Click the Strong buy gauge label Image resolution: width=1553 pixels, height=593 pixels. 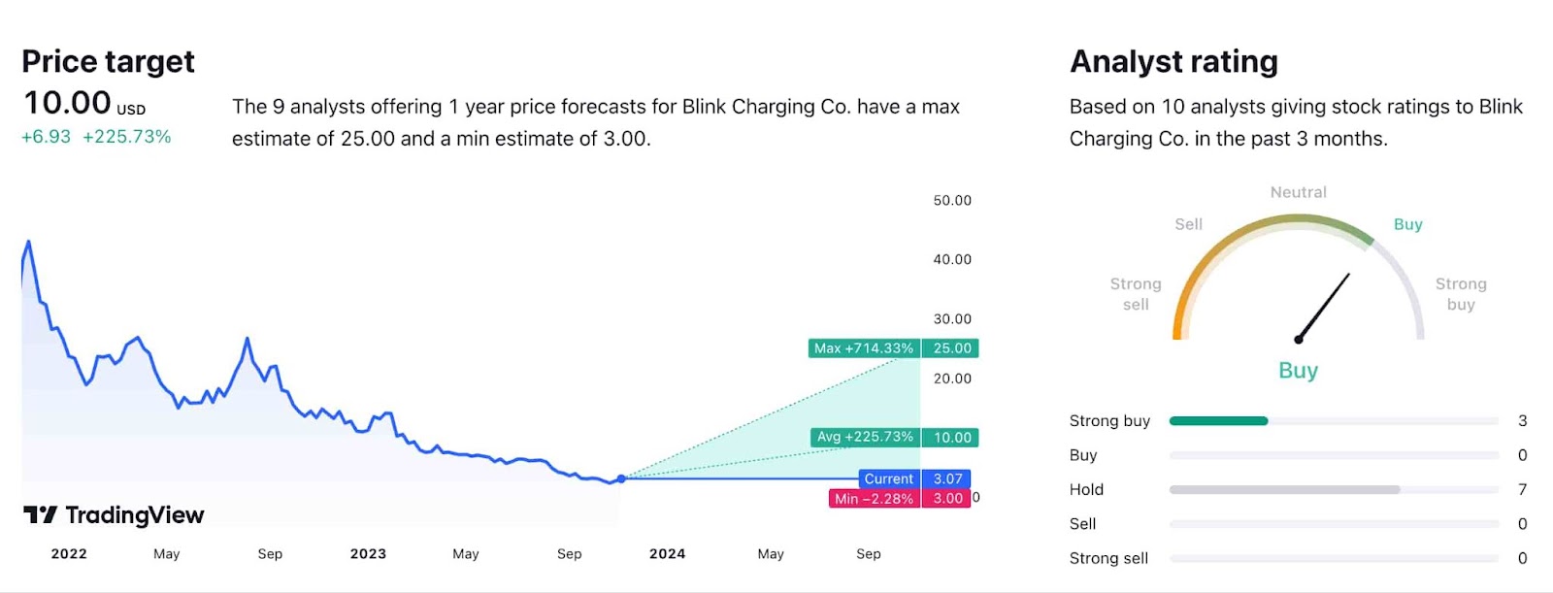[1461, 294]
